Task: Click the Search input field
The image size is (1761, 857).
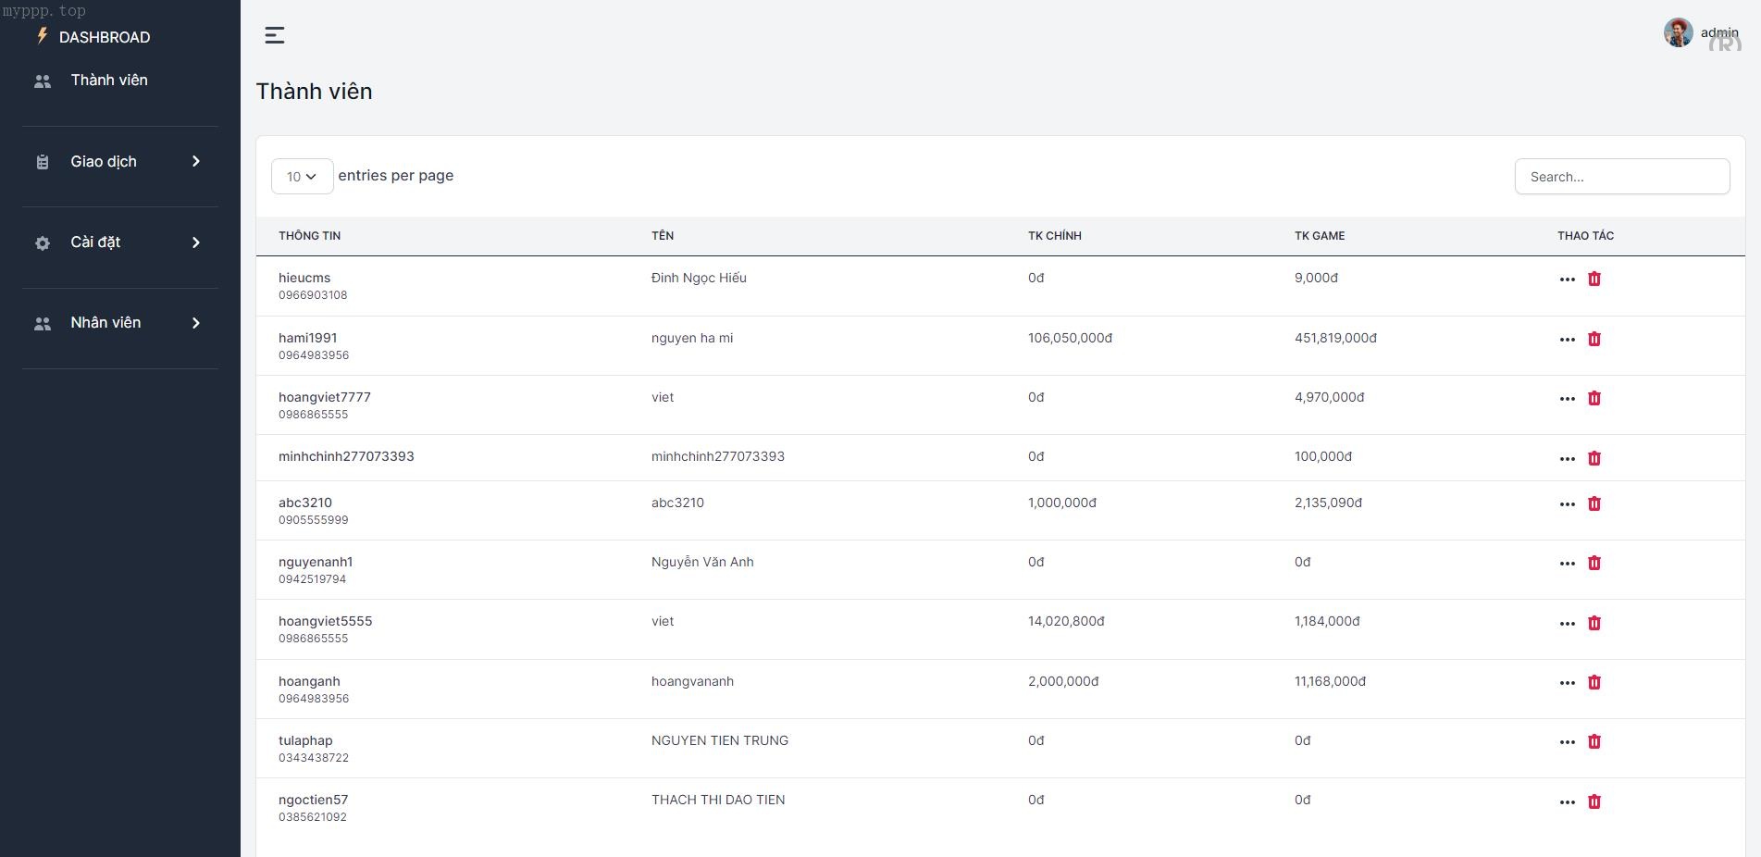Action: pos(1621,177)
